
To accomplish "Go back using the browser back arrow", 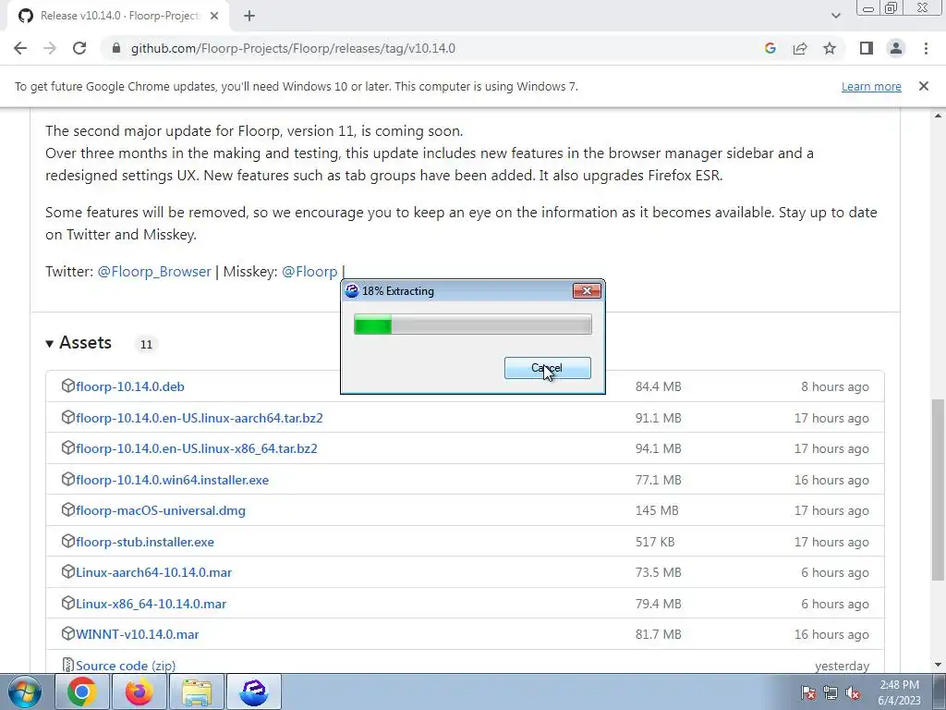I will click(x=20, y=48).
